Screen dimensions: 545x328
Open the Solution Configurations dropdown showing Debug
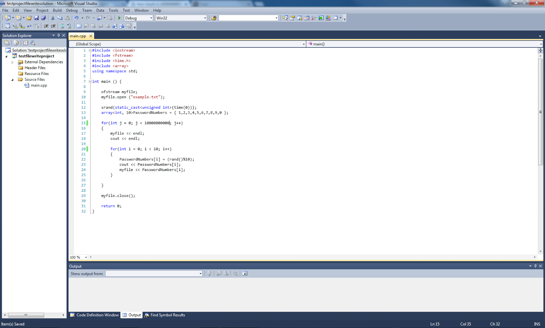(x=151, y=18)
